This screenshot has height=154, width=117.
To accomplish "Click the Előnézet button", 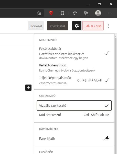I will [x=36, y=26].
